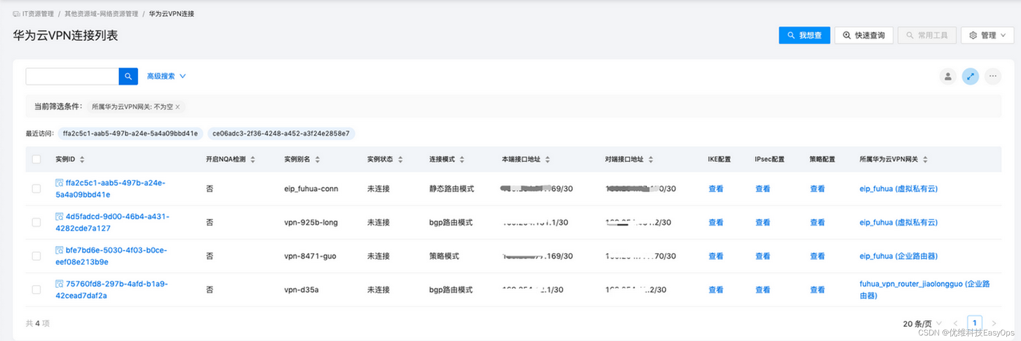
Task: Click the 我想查 button
Action: (x=804, y=35)
